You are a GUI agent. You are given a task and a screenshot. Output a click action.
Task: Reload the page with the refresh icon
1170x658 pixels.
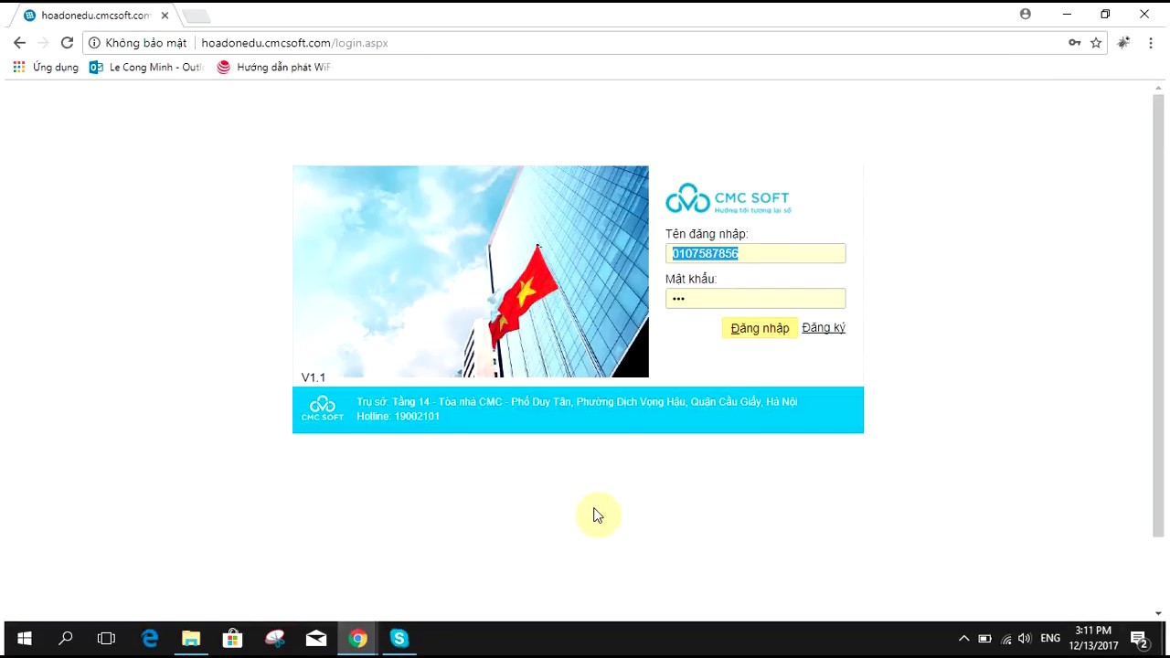click(67, 43)
